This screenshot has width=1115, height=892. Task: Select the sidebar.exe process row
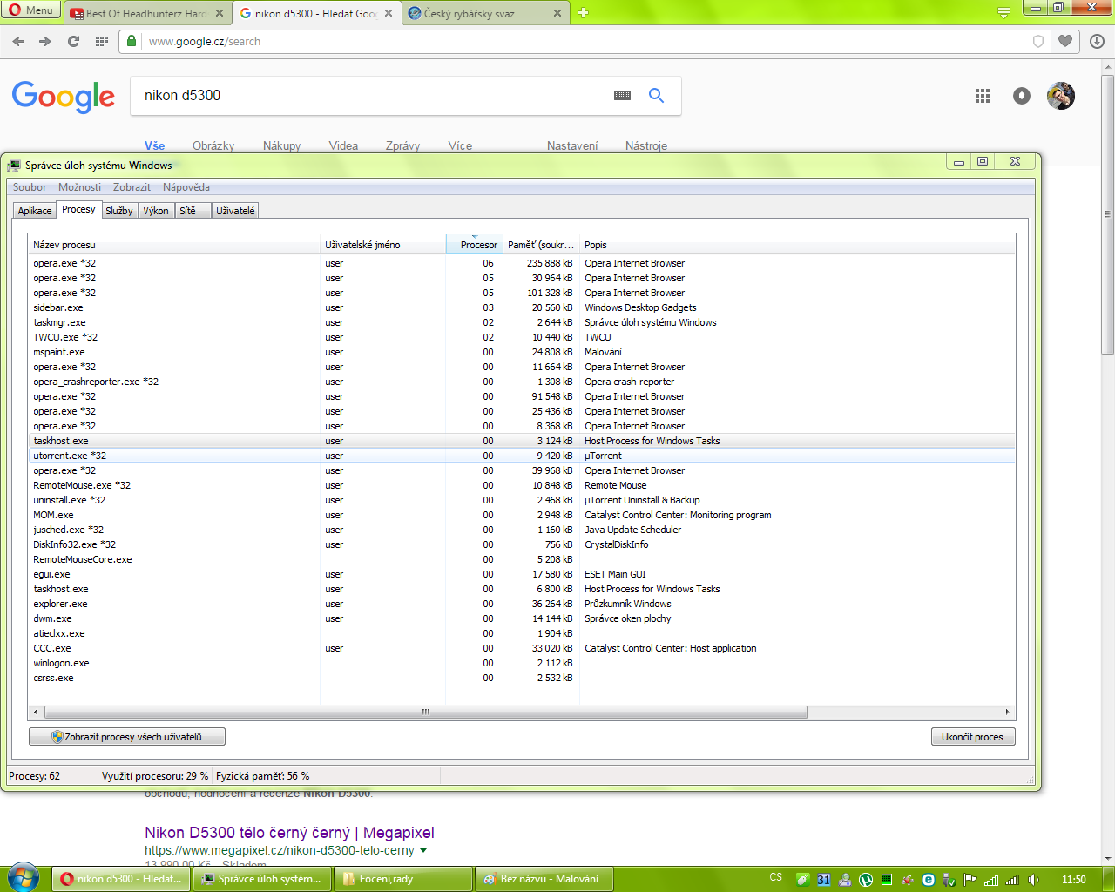coord(521,307)
